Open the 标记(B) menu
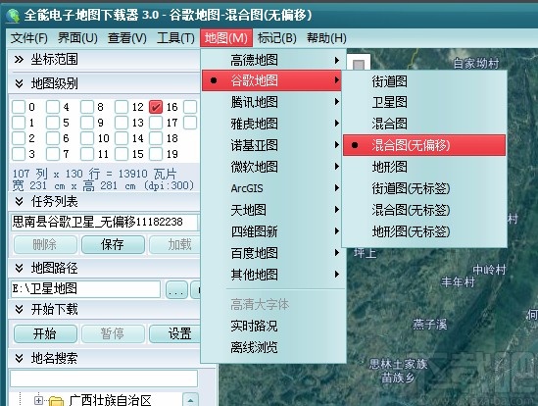This screenshot has width=538, height=406. 277,38
